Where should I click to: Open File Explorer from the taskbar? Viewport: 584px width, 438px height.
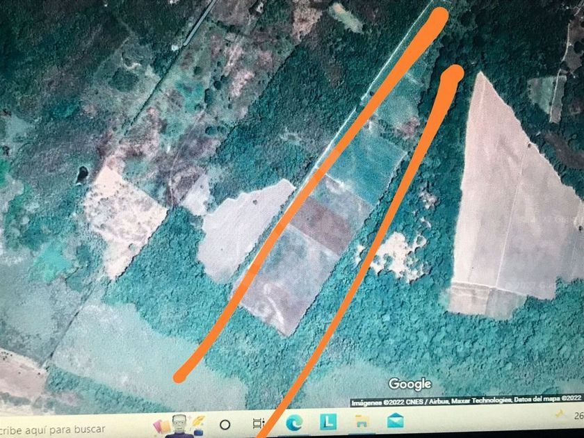362,421
